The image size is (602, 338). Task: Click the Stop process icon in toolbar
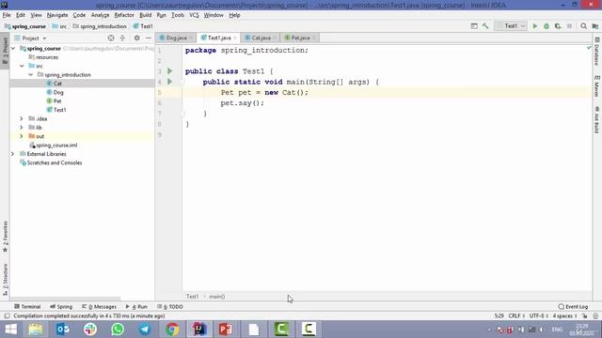(569, 26)
